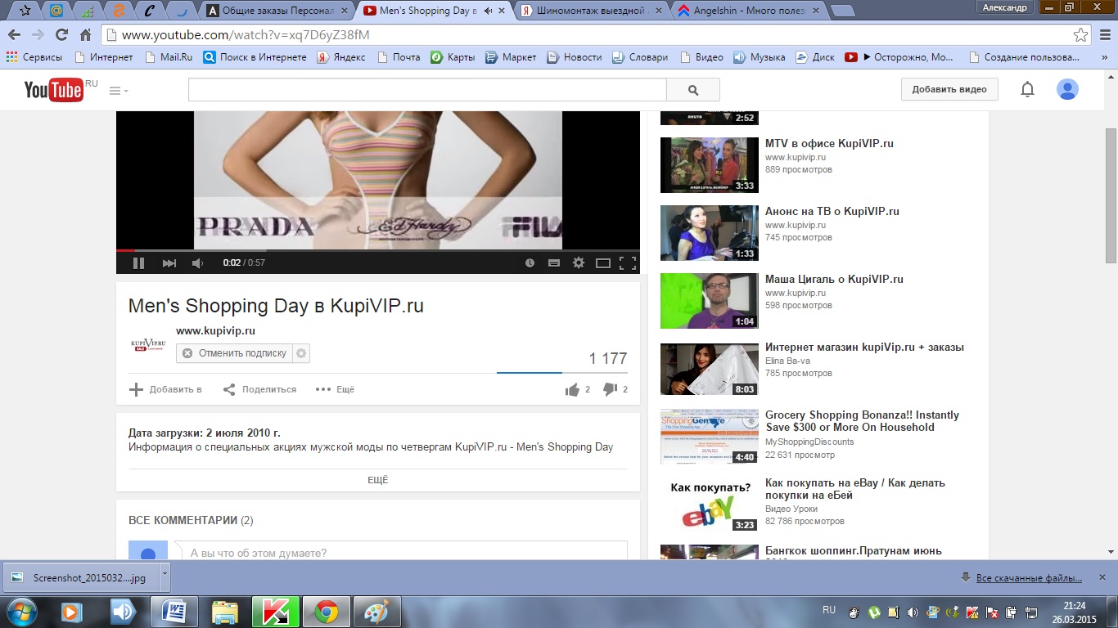This screenshot has height=628, width=1118.
Task: Like the video with thumbs up
Action: 572,389
